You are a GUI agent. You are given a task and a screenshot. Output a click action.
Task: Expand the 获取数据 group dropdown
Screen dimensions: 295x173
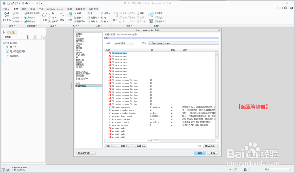pyautogui.click(x=32, y=26)
